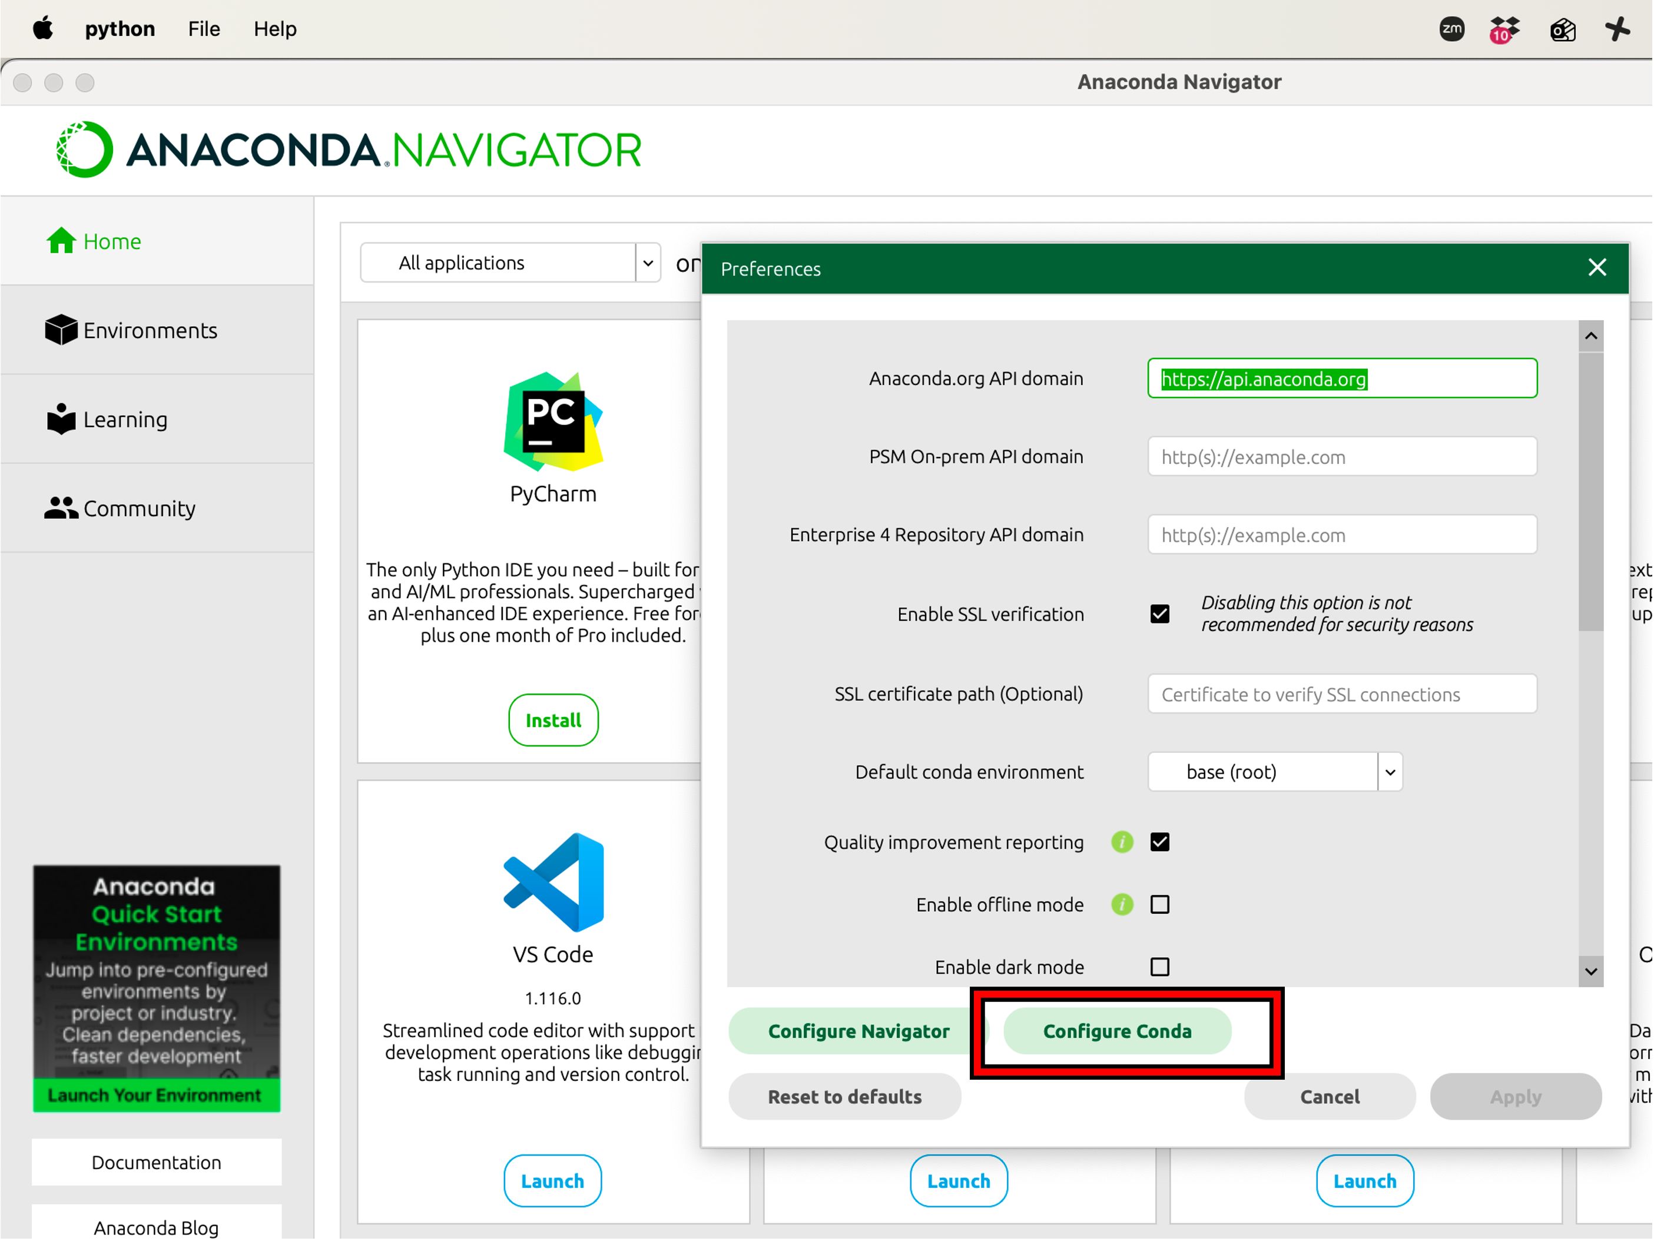Click the Community people icon

61,507
